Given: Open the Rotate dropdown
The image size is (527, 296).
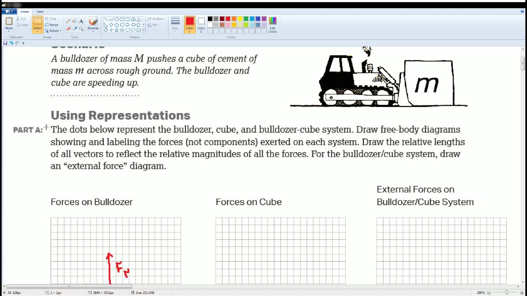Looking at the screenshot, I should [52, 31].
